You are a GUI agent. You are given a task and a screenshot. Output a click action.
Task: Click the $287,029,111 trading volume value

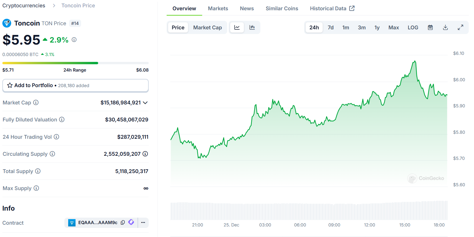[133, 137]
